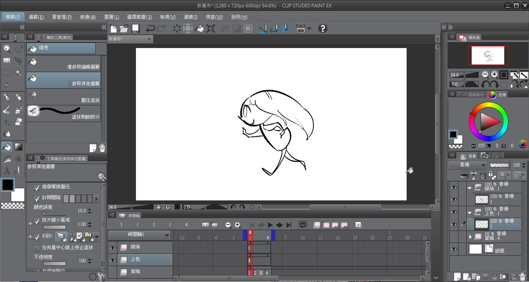Toggle the 封閉間隙 checkbox
This screenshot has width=529, height=282.
pyautogui.click(x=37, y=199)
